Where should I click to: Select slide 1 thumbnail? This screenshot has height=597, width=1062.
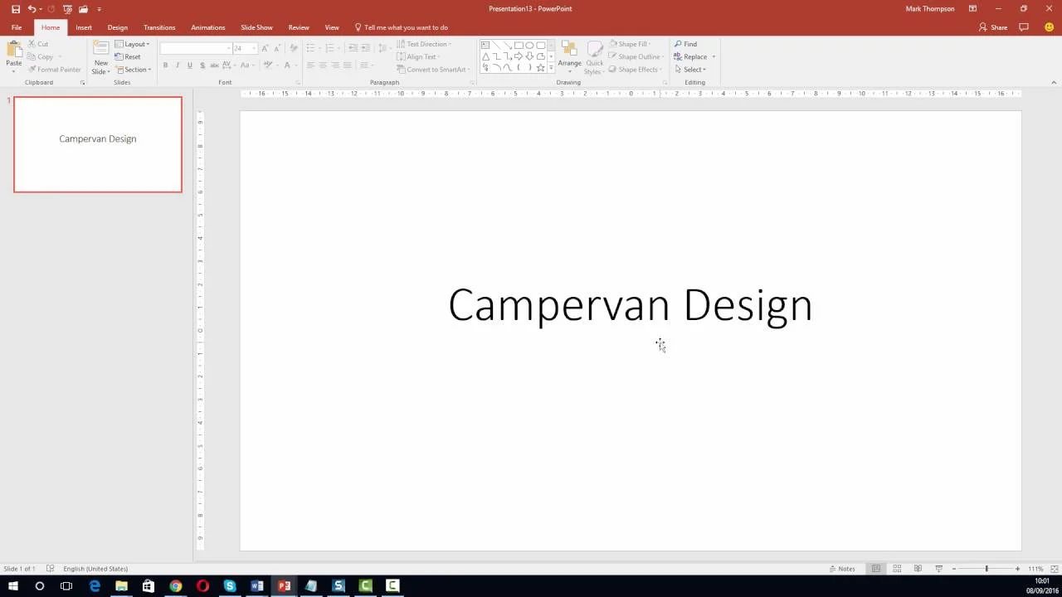point(98,144)
